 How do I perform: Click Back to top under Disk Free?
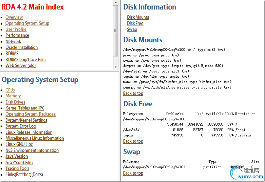tap(133, 141)
